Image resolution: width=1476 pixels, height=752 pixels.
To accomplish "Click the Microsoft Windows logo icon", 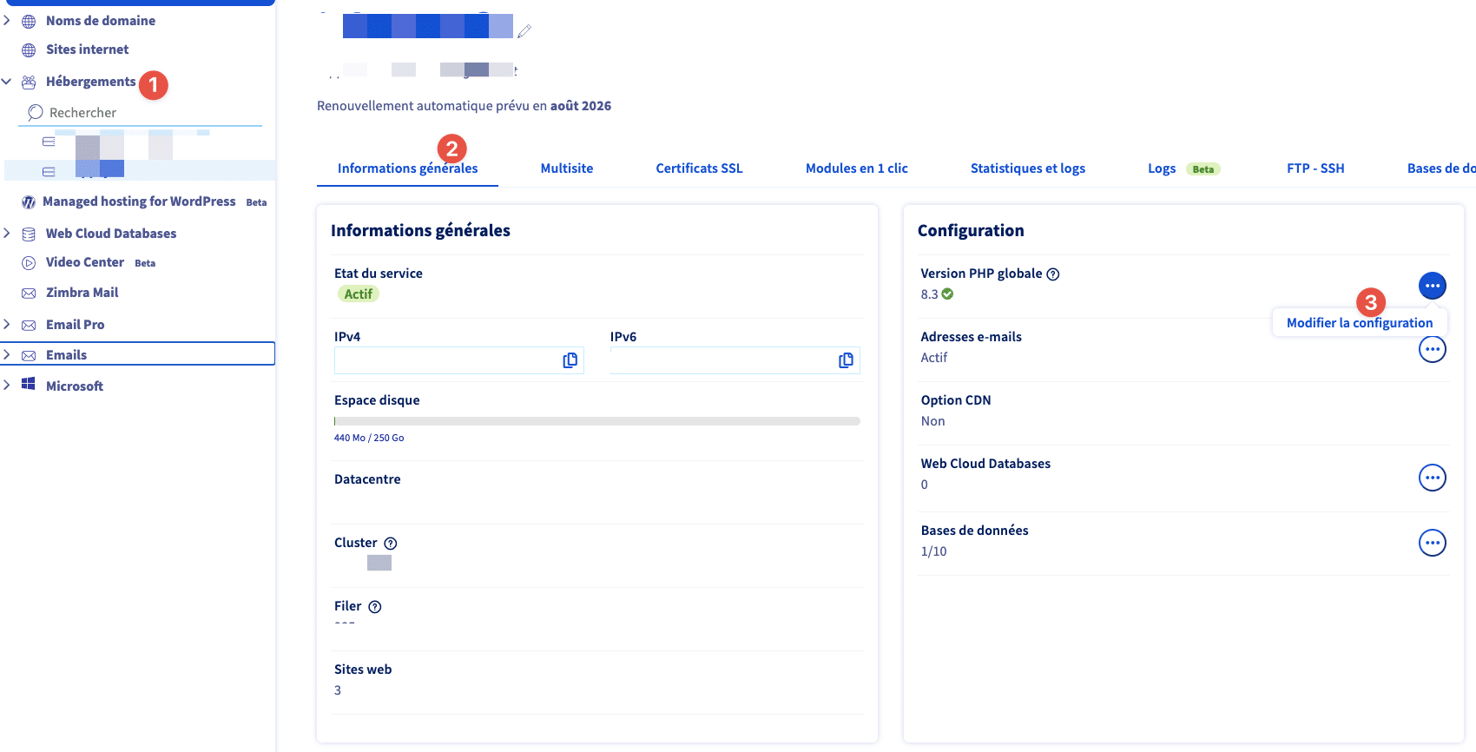I will 29,384.
